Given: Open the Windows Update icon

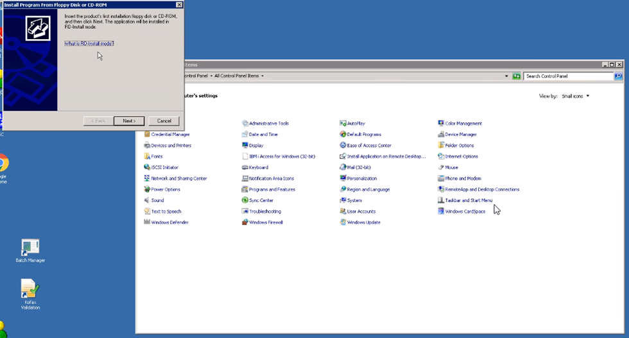Looking at the screenshot, I should click(343, 223).
